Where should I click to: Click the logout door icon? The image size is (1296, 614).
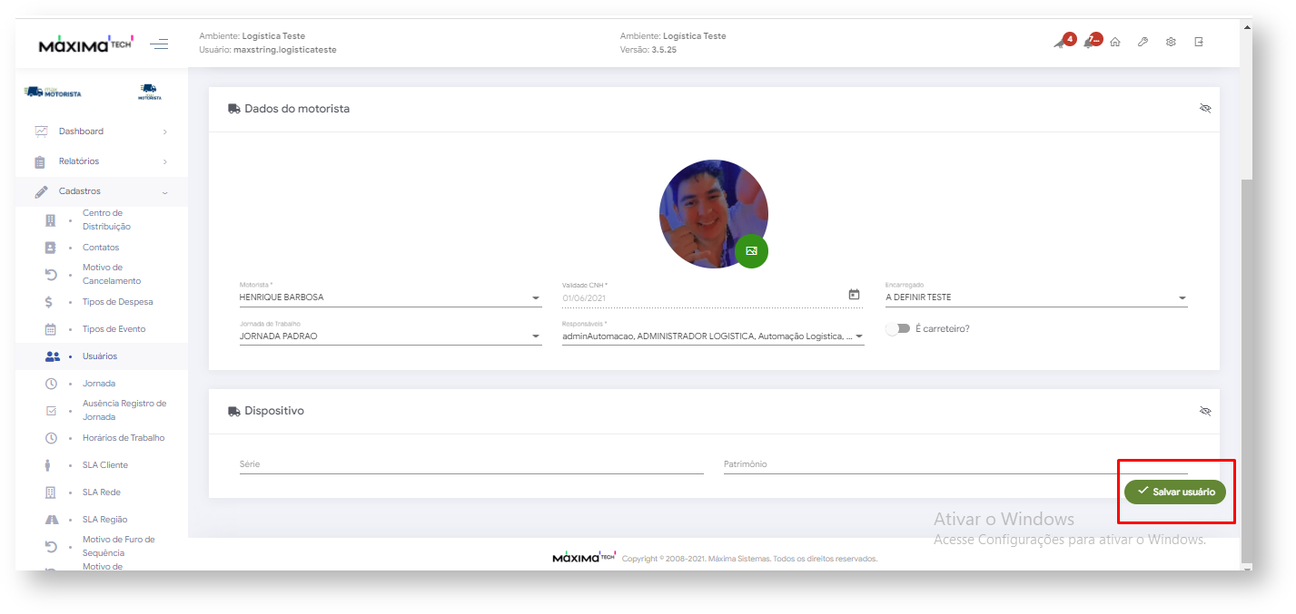tap(1199, 43)
